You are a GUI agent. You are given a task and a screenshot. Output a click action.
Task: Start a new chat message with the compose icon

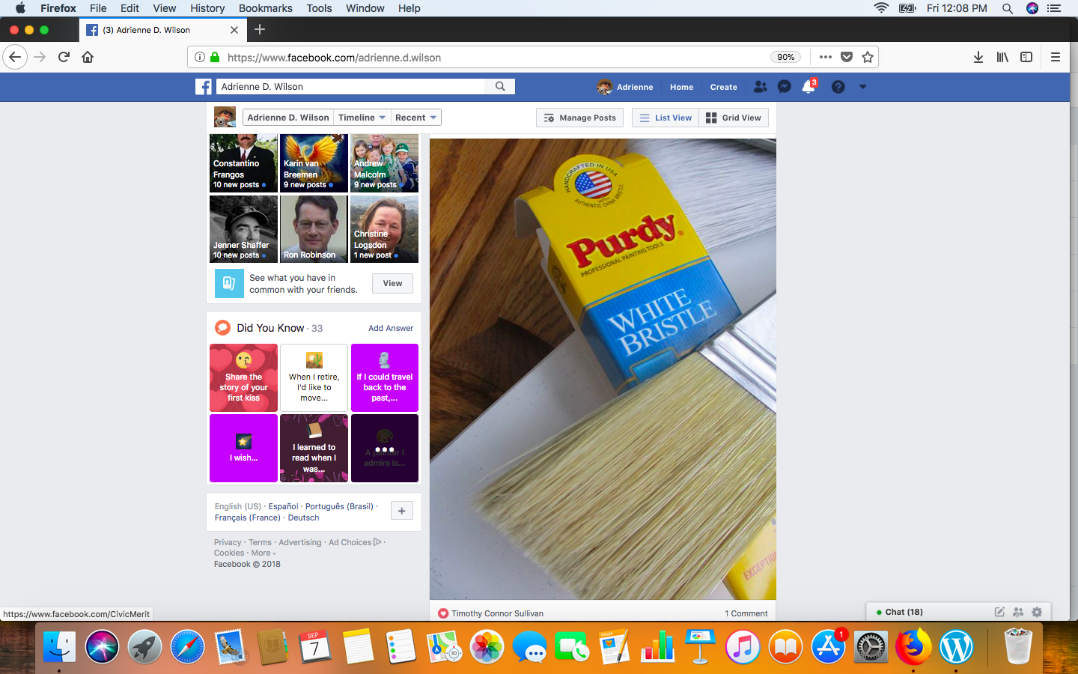[x=999, y=612]
